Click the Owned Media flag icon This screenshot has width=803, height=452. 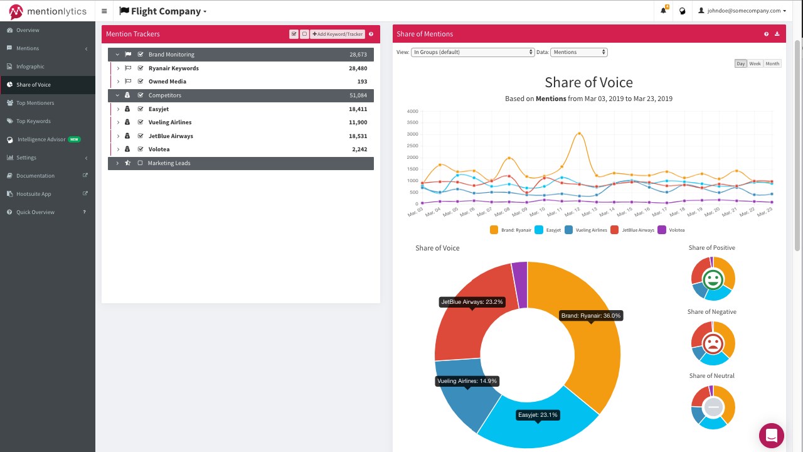(128, 82)
